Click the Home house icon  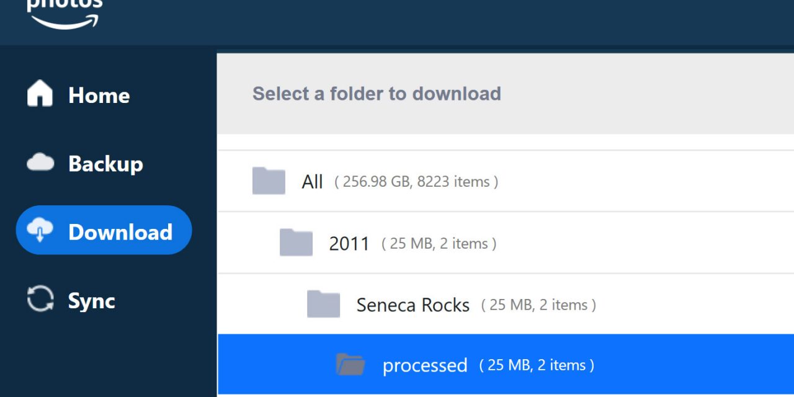tap(40, 94)
